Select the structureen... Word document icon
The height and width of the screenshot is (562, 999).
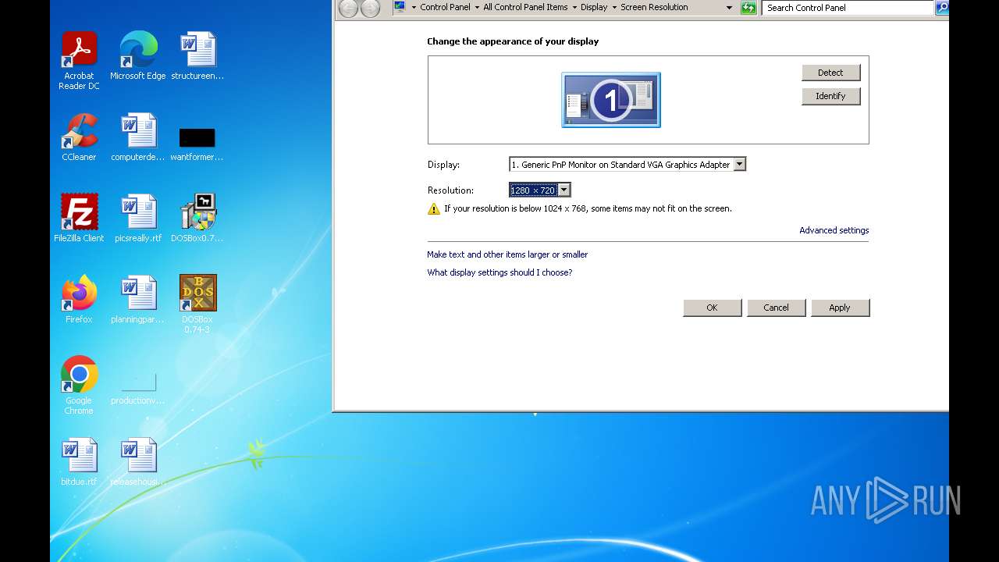pyautogui.click(x=197, y=56)
